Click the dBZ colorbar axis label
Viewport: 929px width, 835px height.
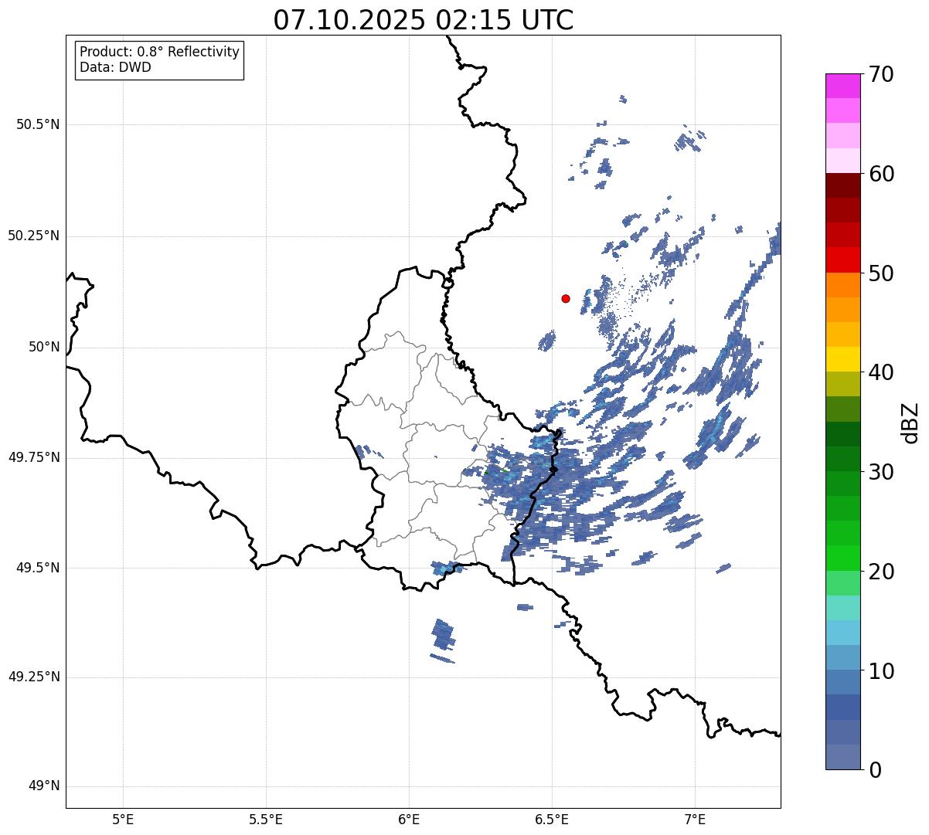[x=910, y=422]
